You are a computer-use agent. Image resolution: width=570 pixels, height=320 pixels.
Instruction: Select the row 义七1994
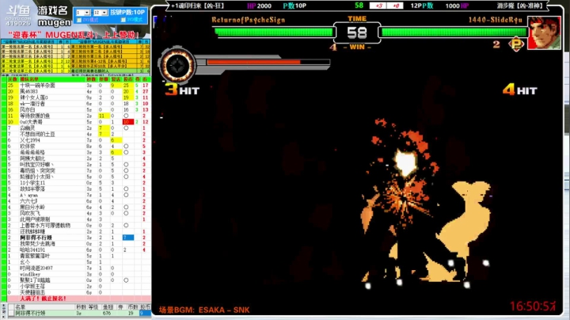(76, 140)
